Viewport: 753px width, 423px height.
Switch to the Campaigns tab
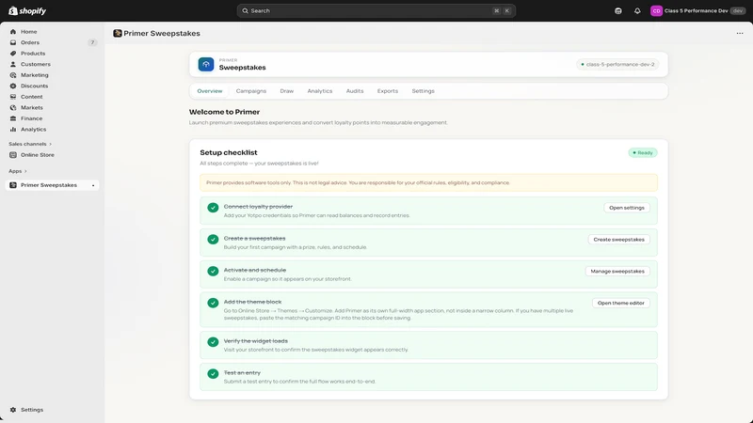[x=251, y=91]
